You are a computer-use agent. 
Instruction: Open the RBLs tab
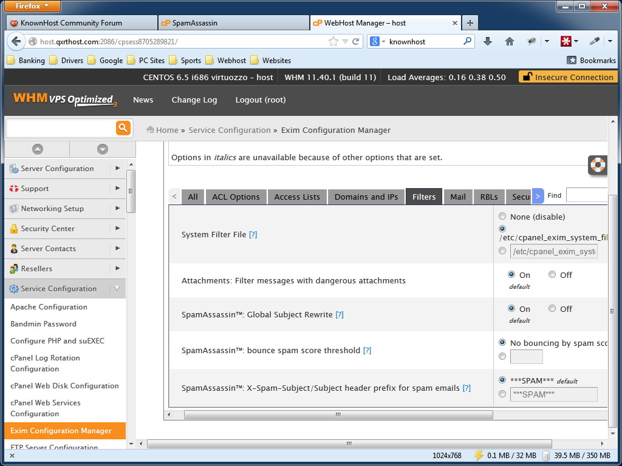[x=489, y=197]
